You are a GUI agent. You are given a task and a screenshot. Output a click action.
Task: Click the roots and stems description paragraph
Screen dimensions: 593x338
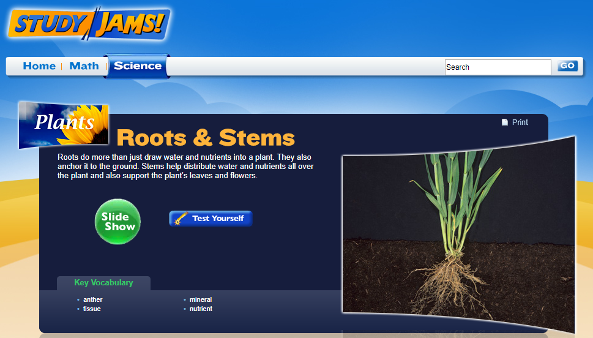tap(185, 166)
